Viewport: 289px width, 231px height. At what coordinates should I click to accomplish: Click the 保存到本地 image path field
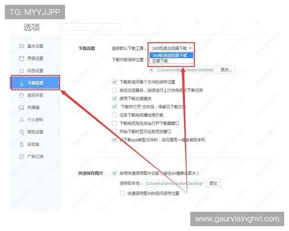click(174, 183)
